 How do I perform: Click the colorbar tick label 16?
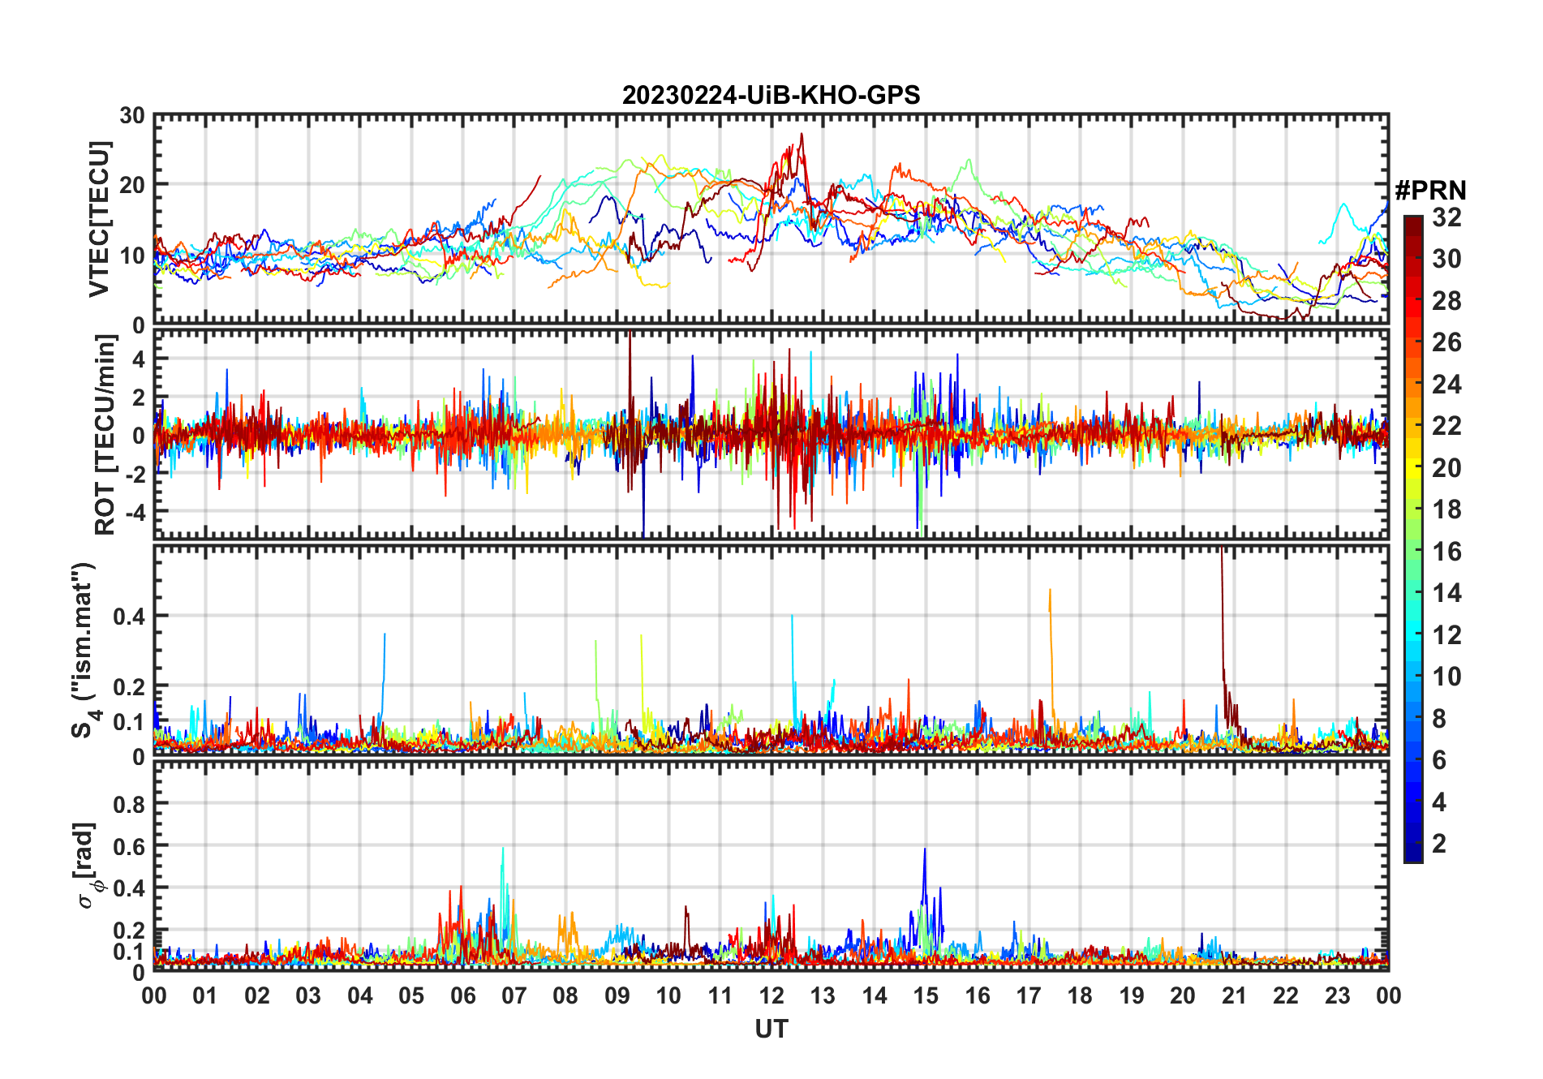point(1446,552)
